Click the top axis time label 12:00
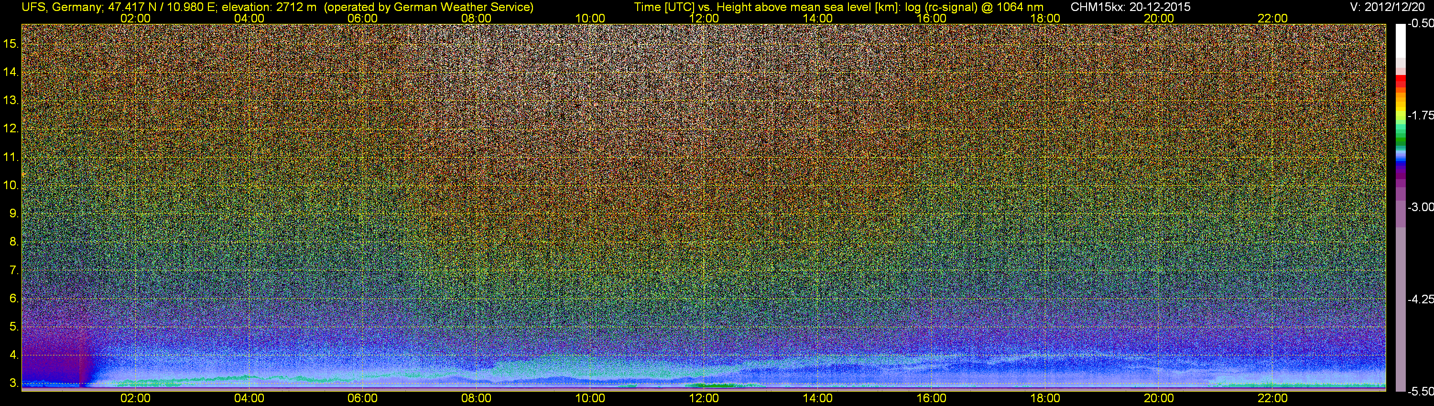 [x=704, y=18]
